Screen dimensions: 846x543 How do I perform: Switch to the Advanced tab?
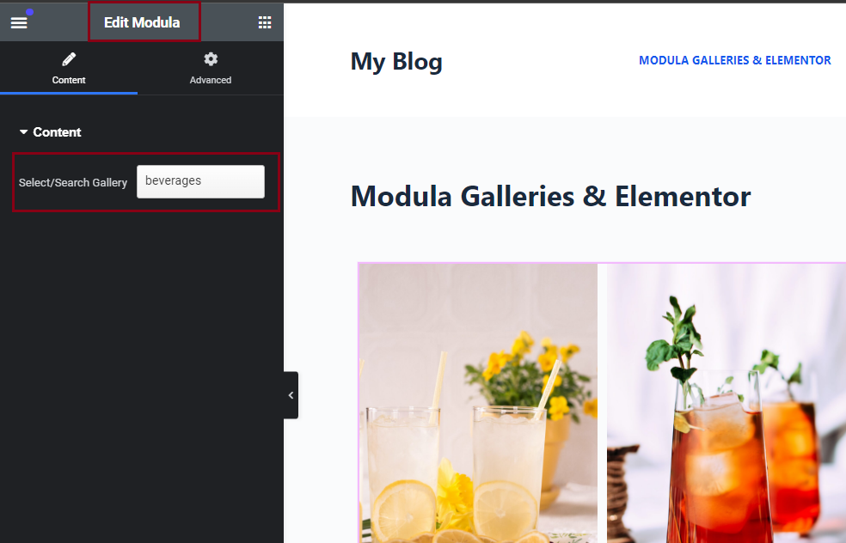211,69
